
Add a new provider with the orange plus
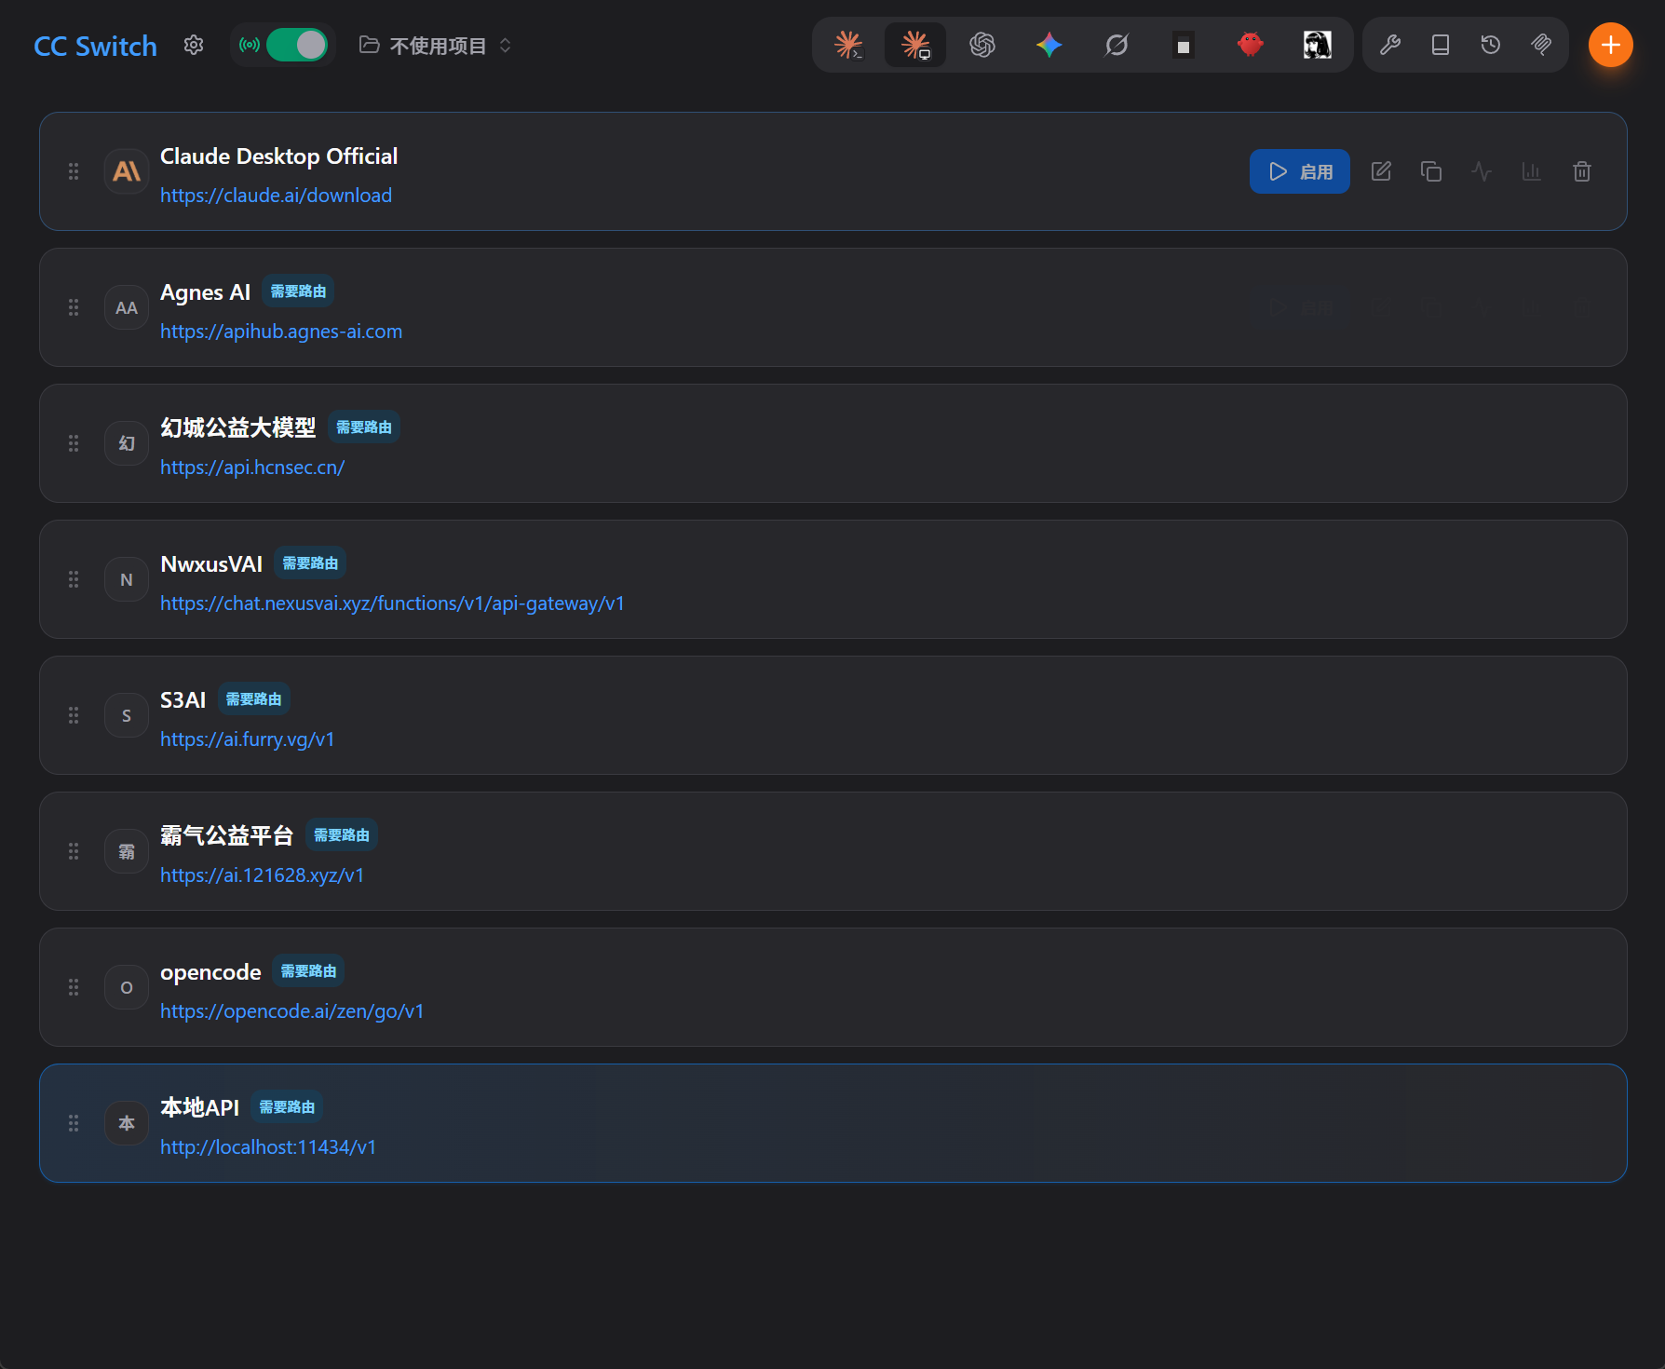click(1611, 45)
